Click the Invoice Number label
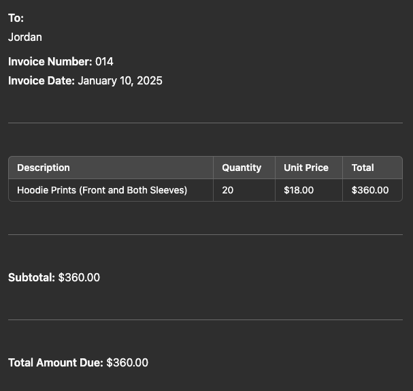The image size is (413, 391). pos(50,62)
